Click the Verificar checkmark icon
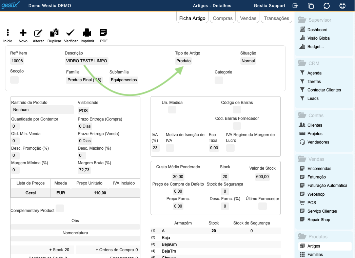This screenshot has height=258, width=355. [x=71, y=33]
